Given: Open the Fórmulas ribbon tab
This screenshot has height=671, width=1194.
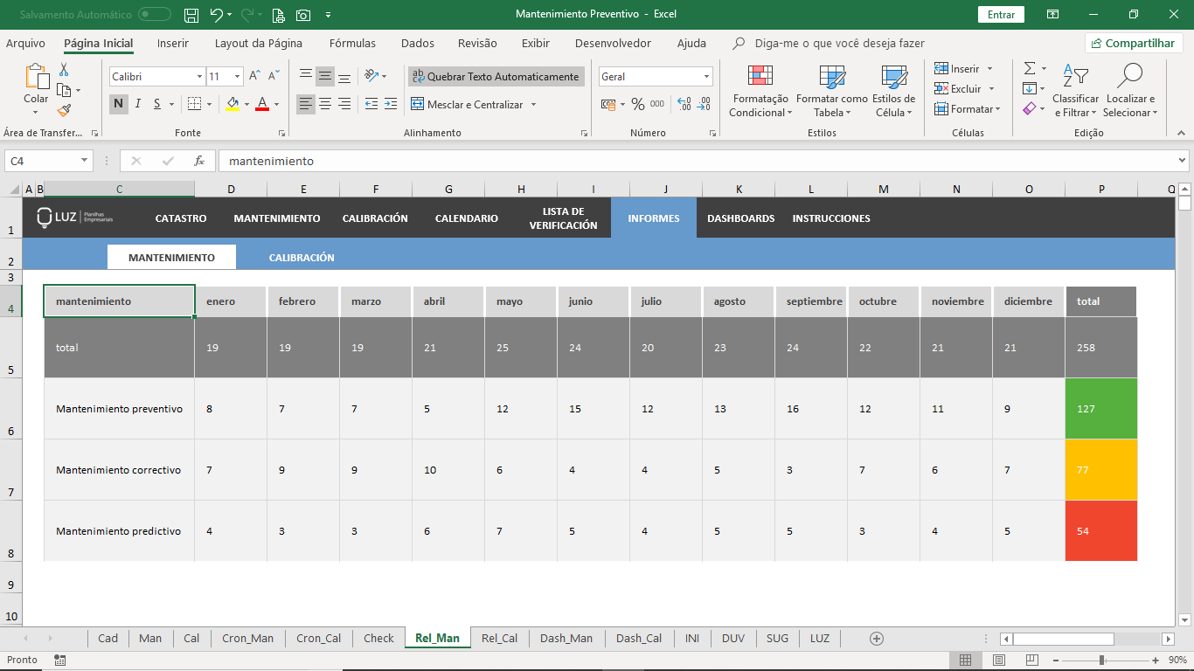Looking at the screenshot, I should (x=352, y=43).
